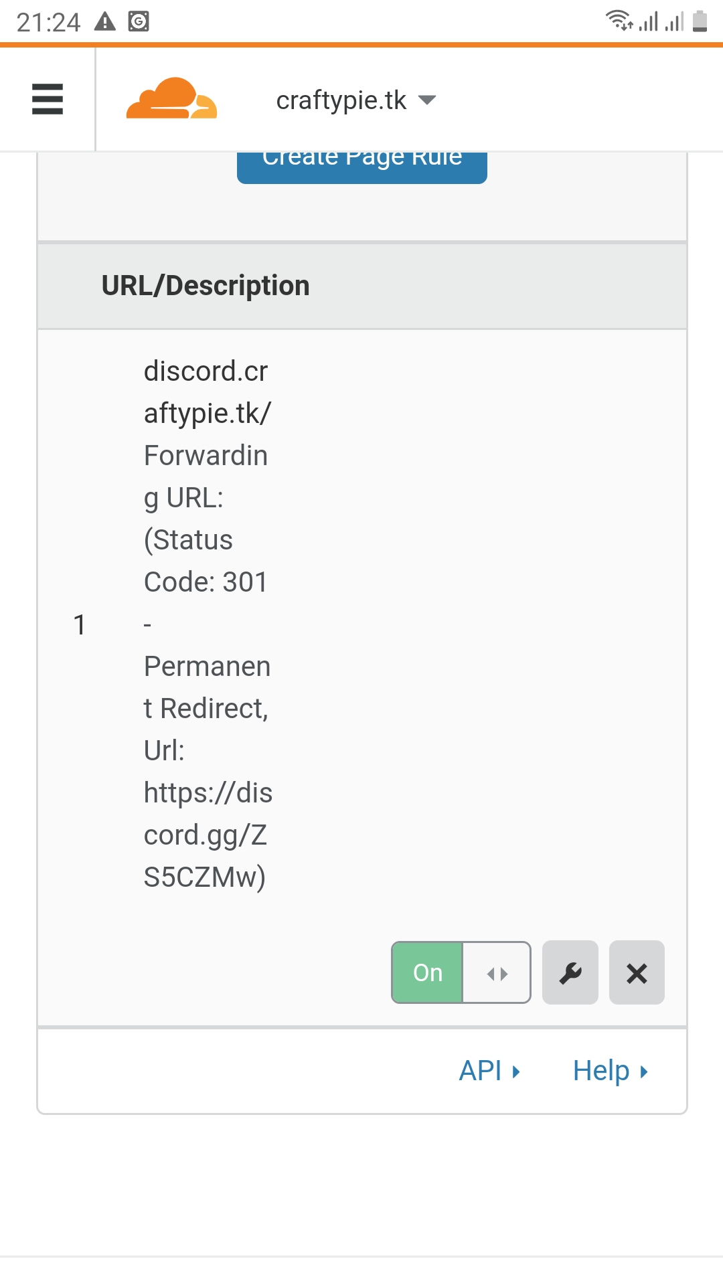Screen dimensions: 723x1285
Task: Click the URL/Description column header
Action: [205, 285]
